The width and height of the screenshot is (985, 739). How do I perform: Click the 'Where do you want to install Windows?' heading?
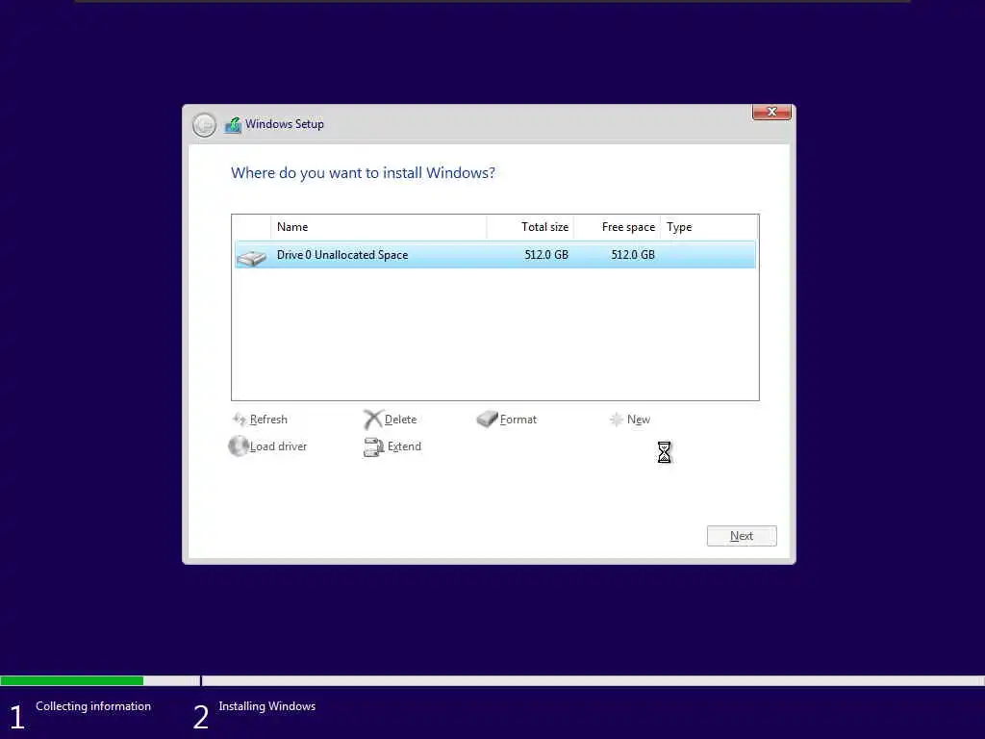[x=363, y=173]
